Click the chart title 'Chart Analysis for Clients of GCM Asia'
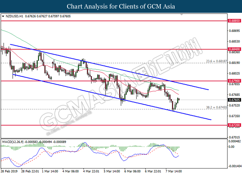This screenshot has width=242, height=173. [121, 6]
